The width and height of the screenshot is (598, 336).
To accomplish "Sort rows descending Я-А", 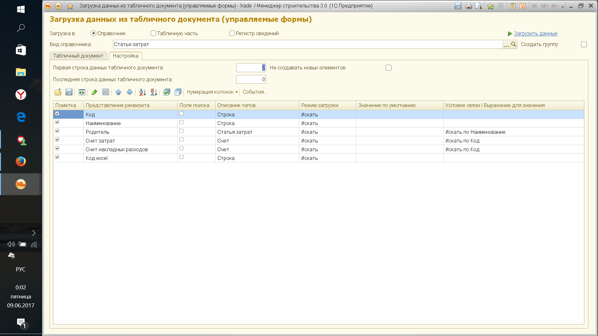I will point(154,92).
